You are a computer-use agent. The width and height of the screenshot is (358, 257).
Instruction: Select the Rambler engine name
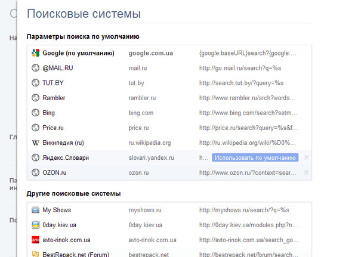(54, 98)
